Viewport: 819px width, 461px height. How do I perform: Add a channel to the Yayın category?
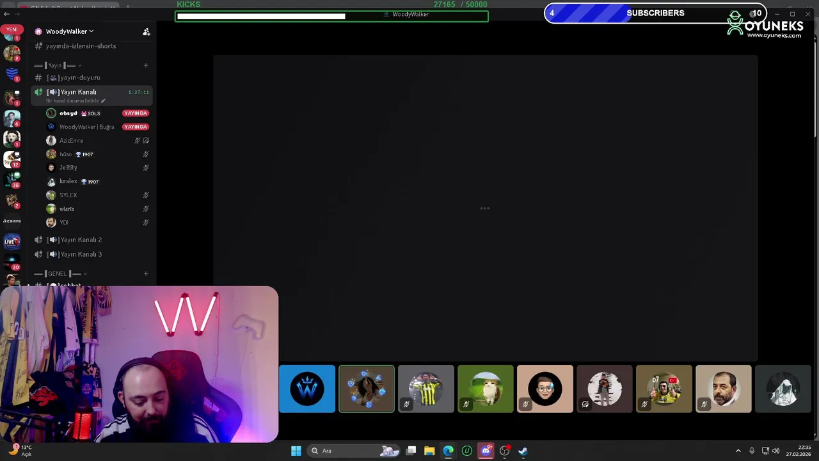click(145, 65)
